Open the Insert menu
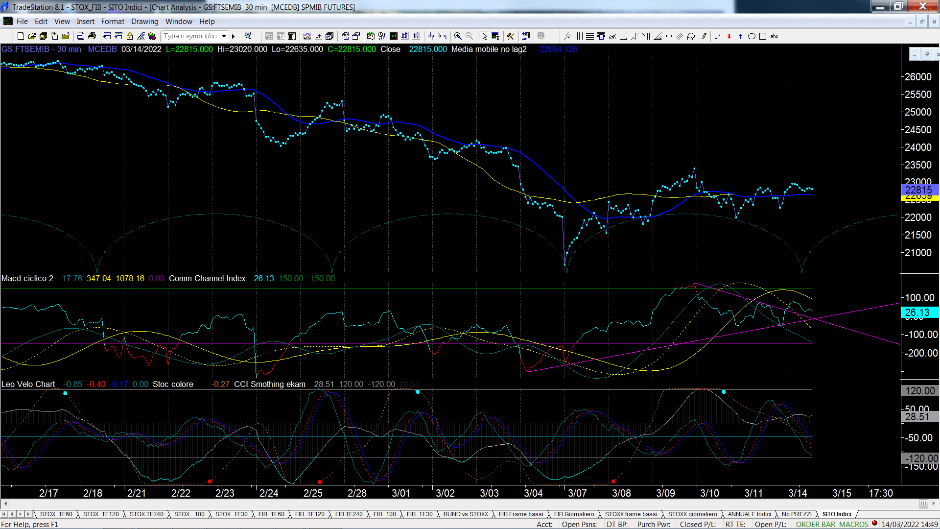The width and height of the screenshot is (940, 529). tap(85, 22)
